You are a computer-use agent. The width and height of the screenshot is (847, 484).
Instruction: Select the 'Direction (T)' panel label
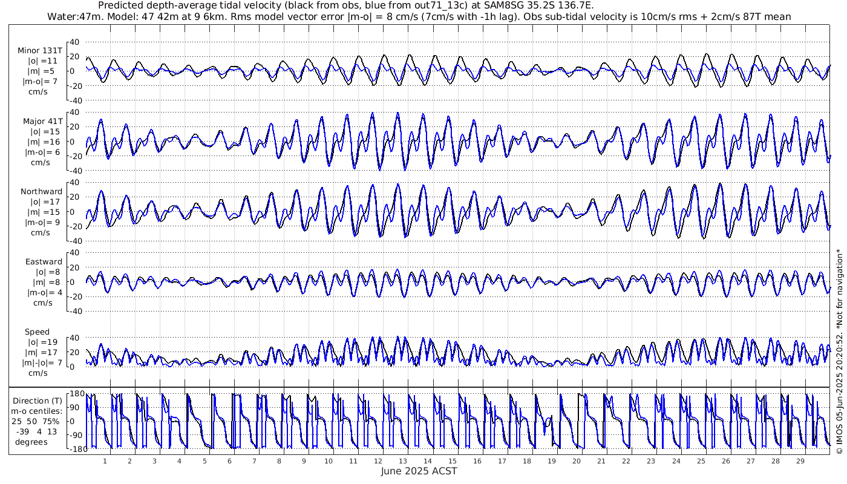37,401
